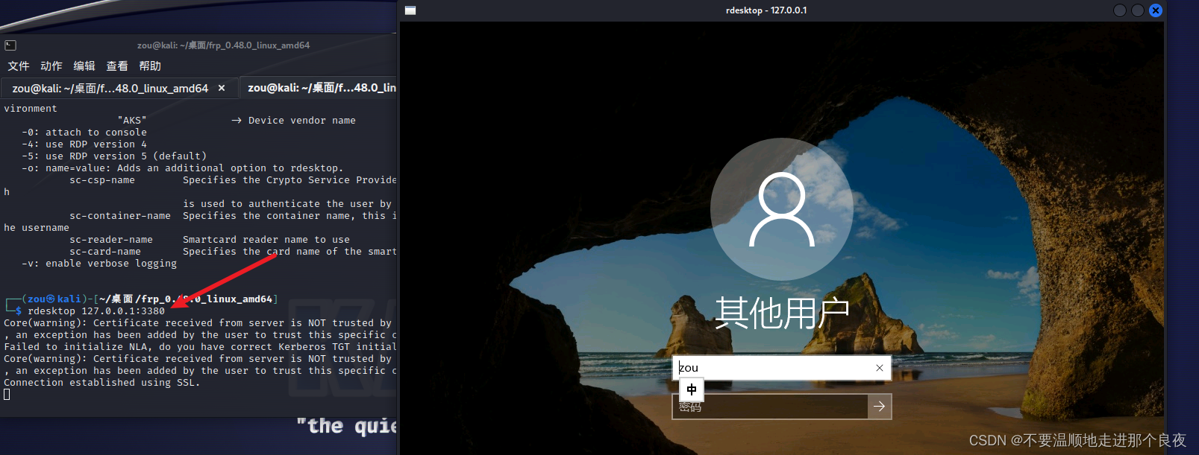
Task: Click the 'sc-csp-name' option text
Action: point(102,180)
